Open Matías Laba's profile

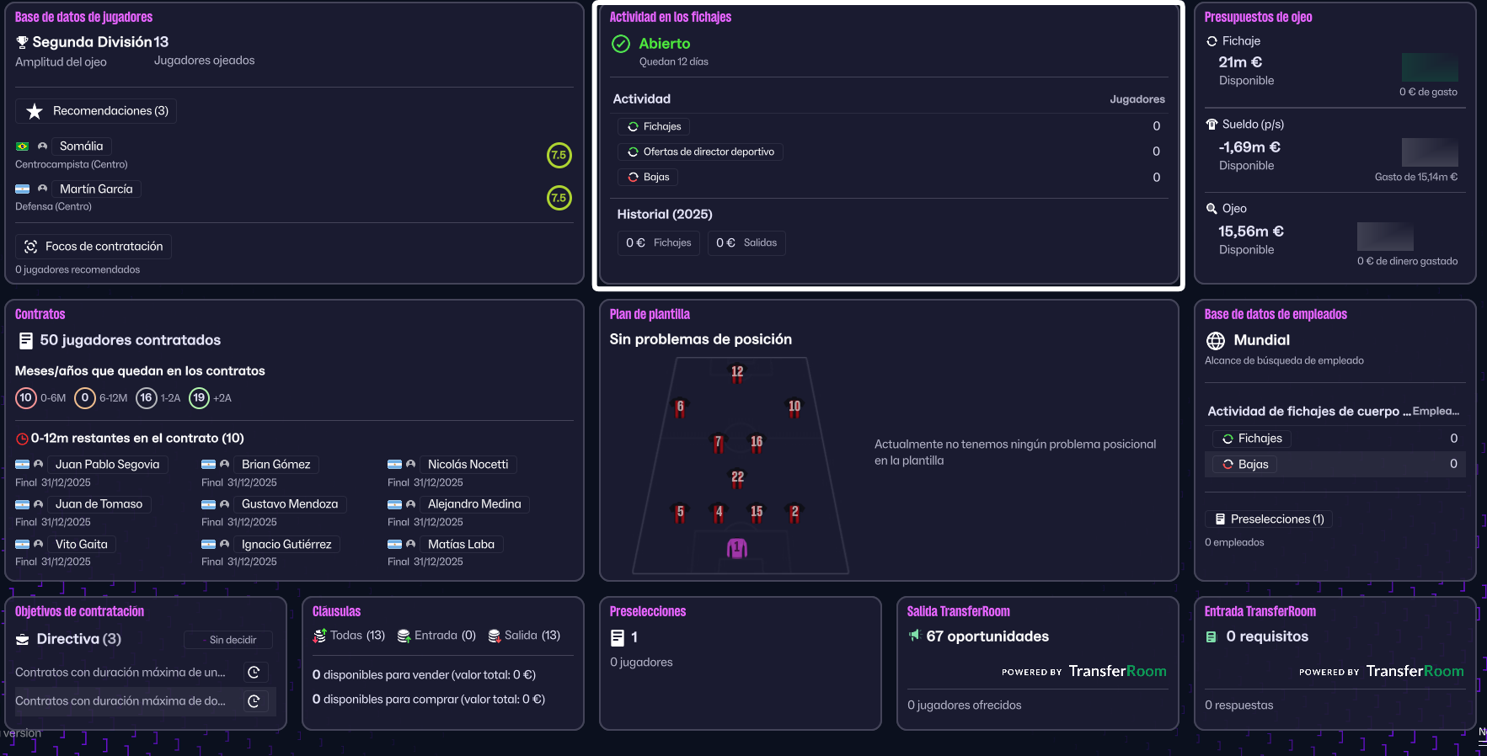(461, 545)
